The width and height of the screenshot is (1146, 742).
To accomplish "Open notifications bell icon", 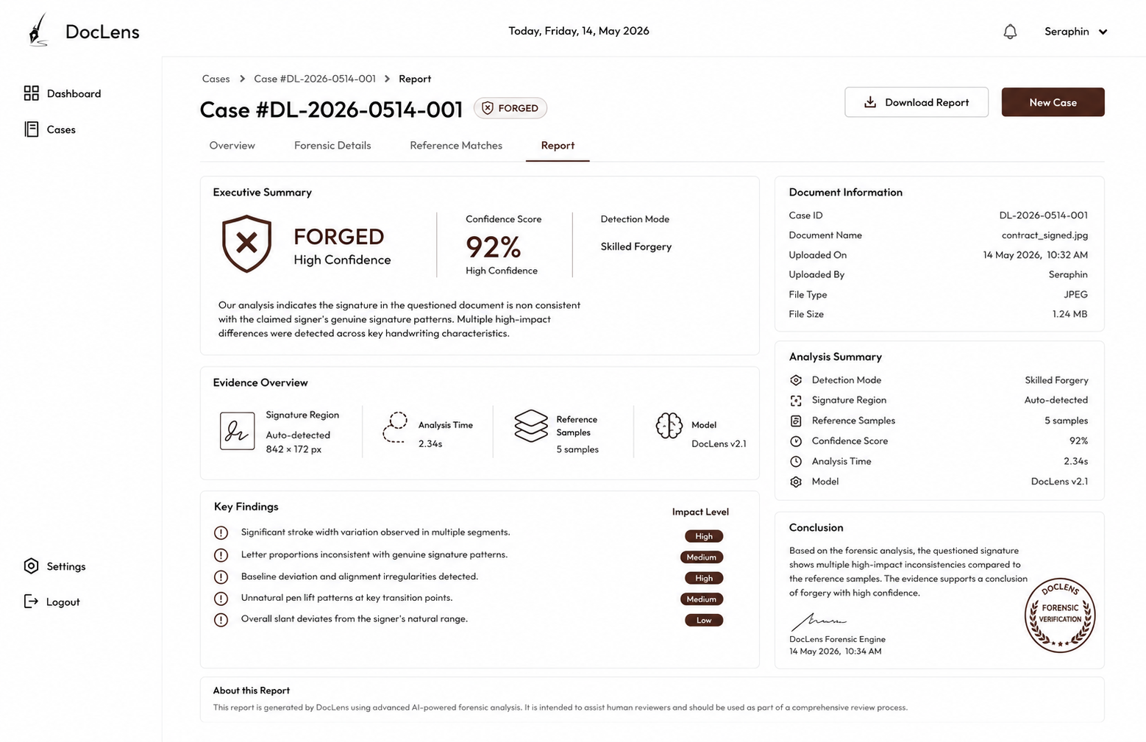I will pos(1010,32).
